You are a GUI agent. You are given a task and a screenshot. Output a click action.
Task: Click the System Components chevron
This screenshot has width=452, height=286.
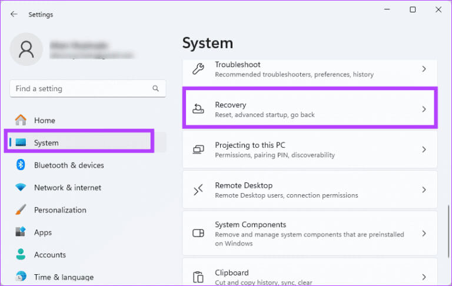424,233
